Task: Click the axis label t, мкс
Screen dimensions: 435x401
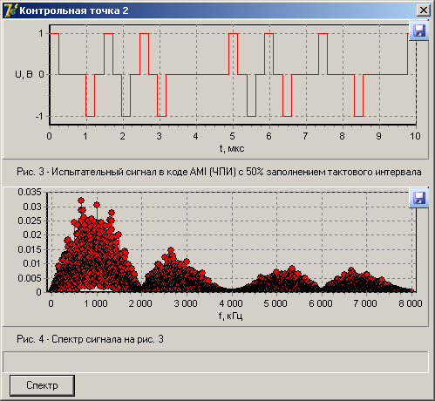Action: 232,149
